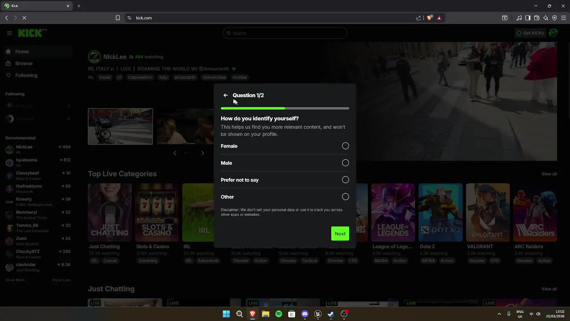The width and height of the screenshot is (570, 321).
Task: Click the green Next button
Action: 340,234
